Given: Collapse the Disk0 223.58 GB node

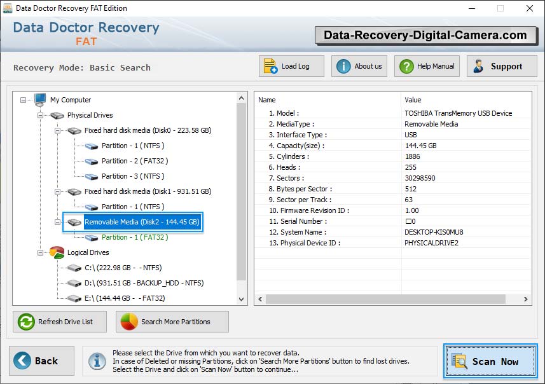Looking at the screenshot, I should [x=58, y=131].
